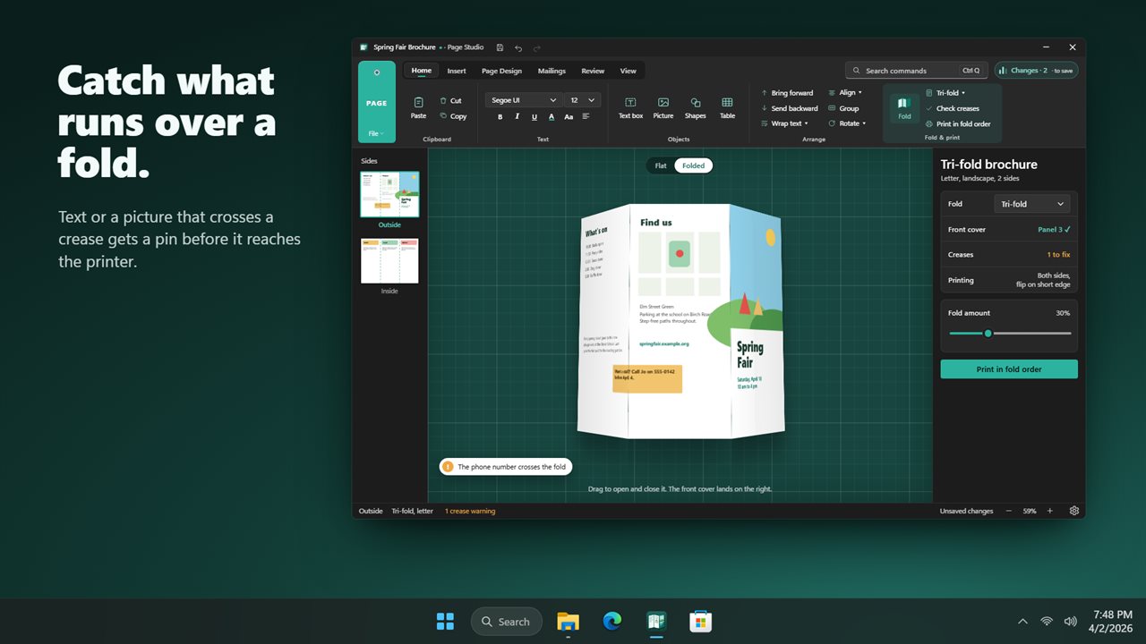The height and width of the screenshot is (644, 1146).
Task: Open File Explorer from the taskbar
Action: point(568,622)
